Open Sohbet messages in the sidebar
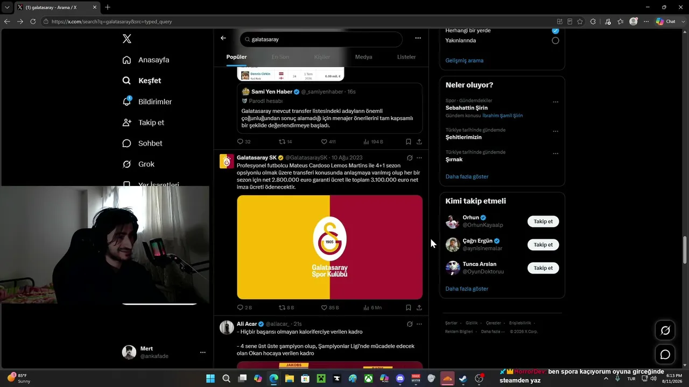 click(142, 144)
